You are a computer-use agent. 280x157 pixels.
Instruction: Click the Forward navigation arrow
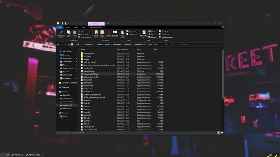(x=63, y=44)
